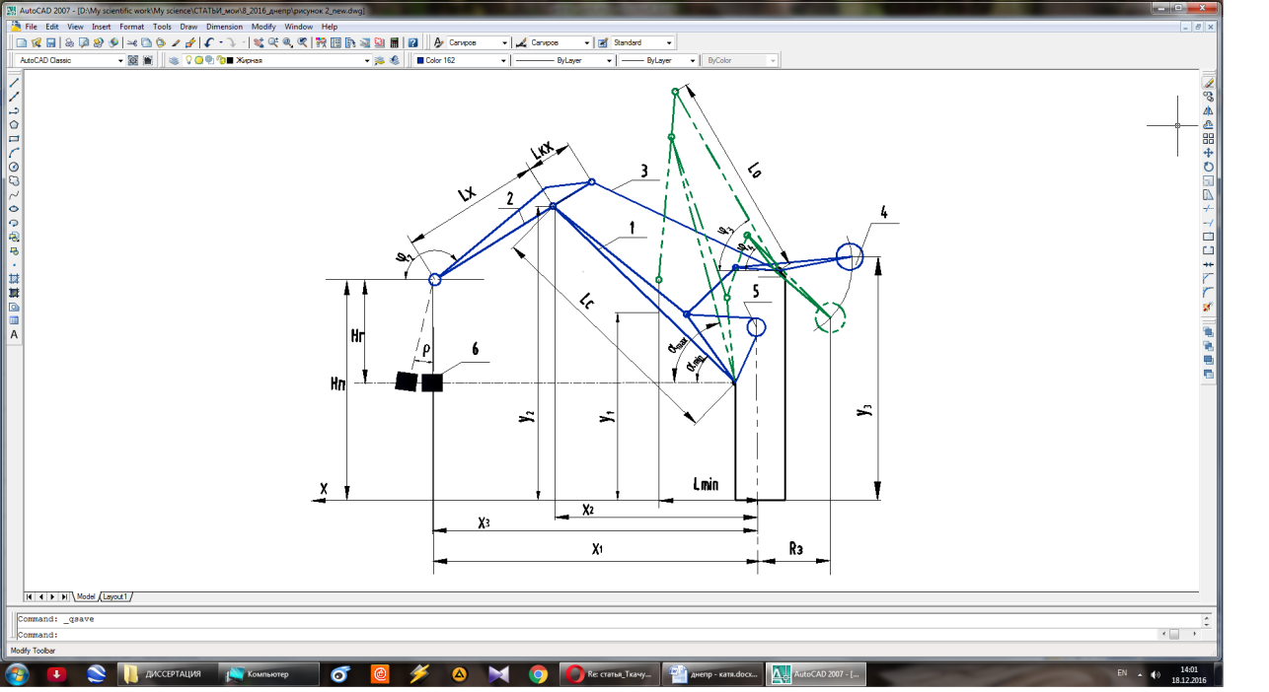
Task: Click into the Command line input
Action: tap(592, 635)
